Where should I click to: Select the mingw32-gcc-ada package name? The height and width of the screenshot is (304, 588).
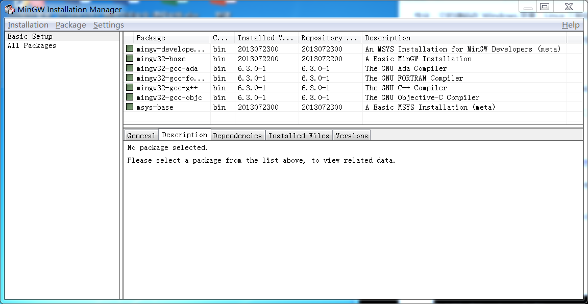(x=167, y=68)
